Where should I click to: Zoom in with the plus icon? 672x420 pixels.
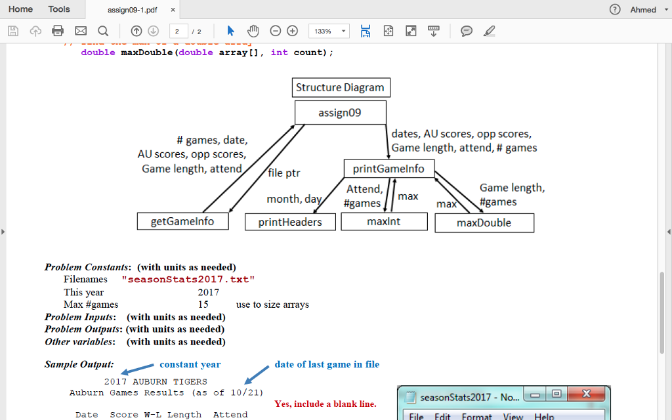click(x=291, y=30)
